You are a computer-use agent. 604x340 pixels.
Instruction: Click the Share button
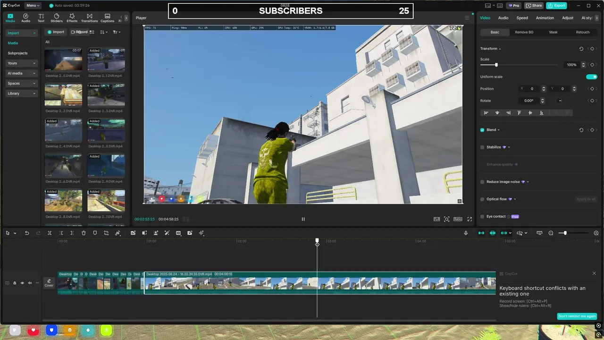(x=534, y=5)
